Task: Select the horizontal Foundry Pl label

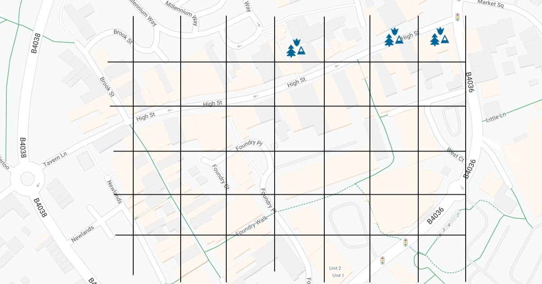Action: (x=248, y=146)
